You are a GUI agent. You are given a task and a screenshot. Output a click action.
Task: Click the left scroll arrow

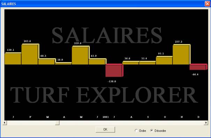(5, 123)
